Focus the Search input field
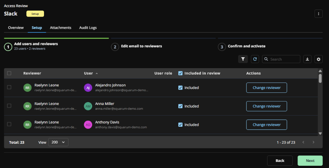 click(x=281, y=59)
